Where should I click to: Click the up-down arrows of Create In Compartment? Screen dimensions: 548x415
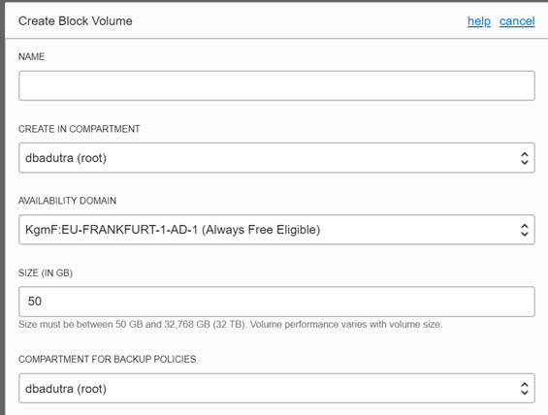(524, 158)
